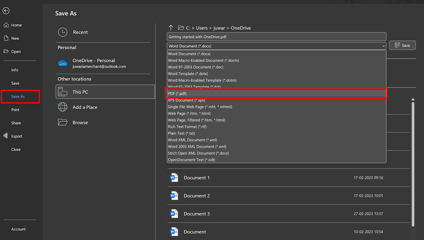Select Save As in the sidebar
Image resolution: width=424 pixels, height=240 pixels.
click(x=18, y=97)
